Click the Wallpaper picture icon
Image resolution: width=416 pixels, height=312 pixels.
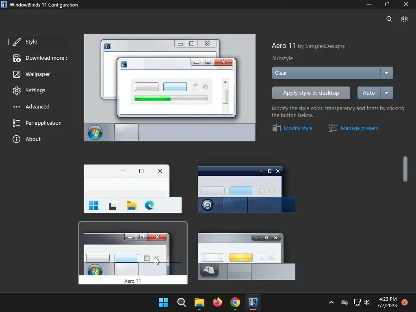point(16,74)
